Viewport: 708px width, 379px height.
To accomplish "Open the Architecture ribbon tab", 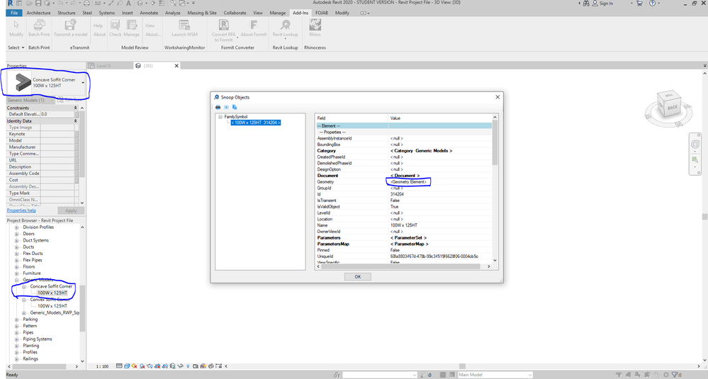I will click(x=38, y=13).
